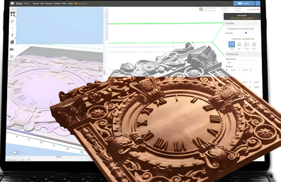Open the Machine menu
The width and height of the screenshot is (281, 182).
click(x=49, y=3)
